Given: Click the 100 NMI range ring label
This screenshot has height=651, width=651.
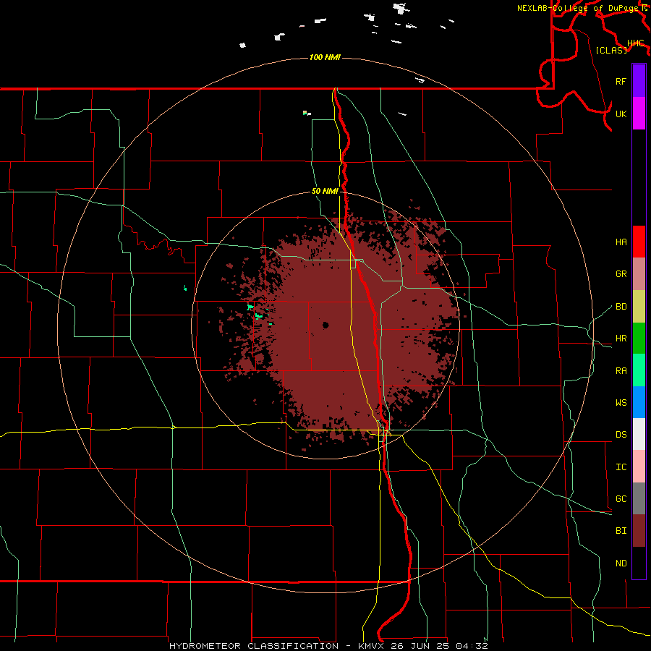Looking at the screenshot, I should 325,57.
